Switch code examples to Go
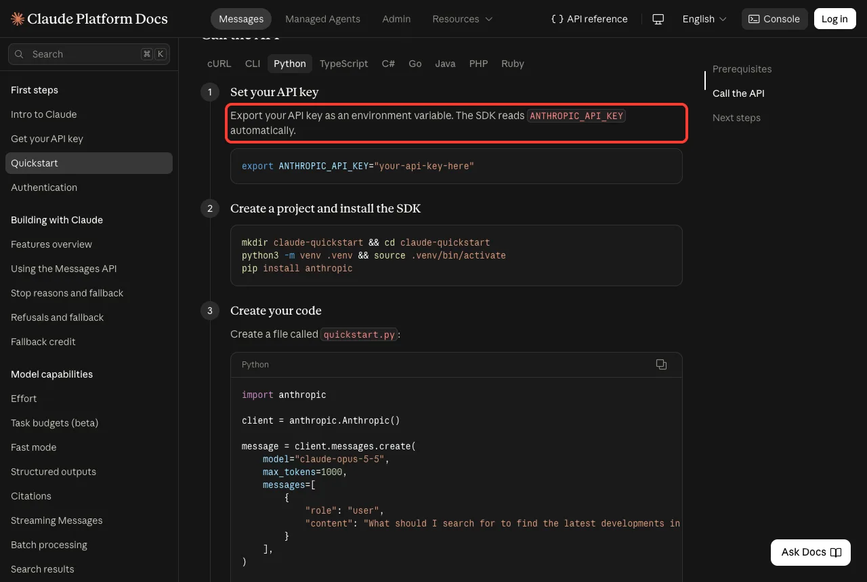The width and height of the screenshot is (867, 582). tap(415, 64)
